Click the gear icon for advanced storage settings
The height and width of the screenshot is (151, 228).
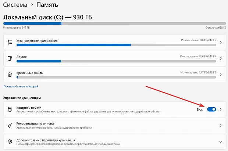10,141
